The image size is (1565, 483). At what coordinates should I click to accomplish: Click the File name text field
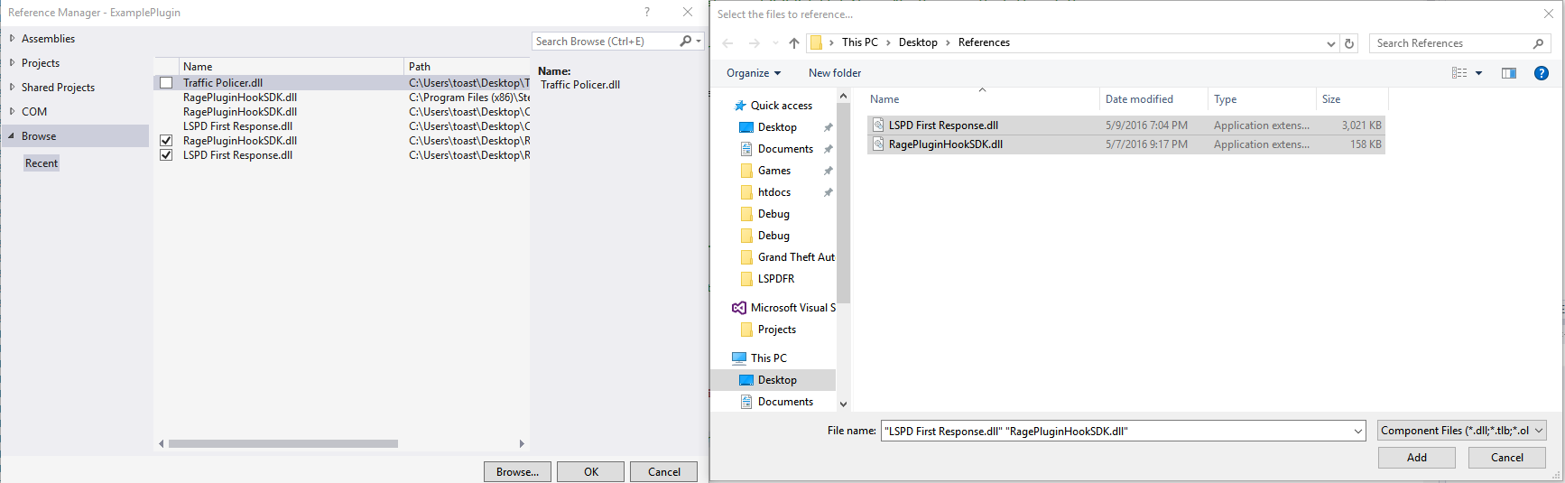(x=1116, y=432)
